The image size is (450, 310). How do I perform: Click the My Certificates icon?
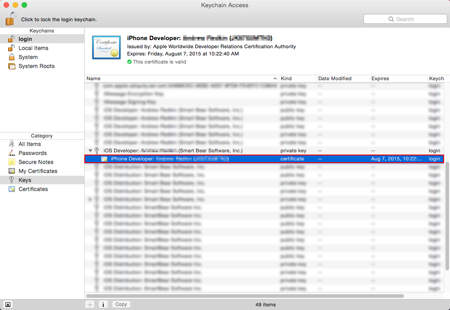[11, 171]
